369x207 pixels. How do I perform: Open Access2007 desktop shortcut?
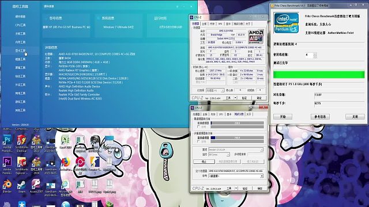tap(36, 185)
